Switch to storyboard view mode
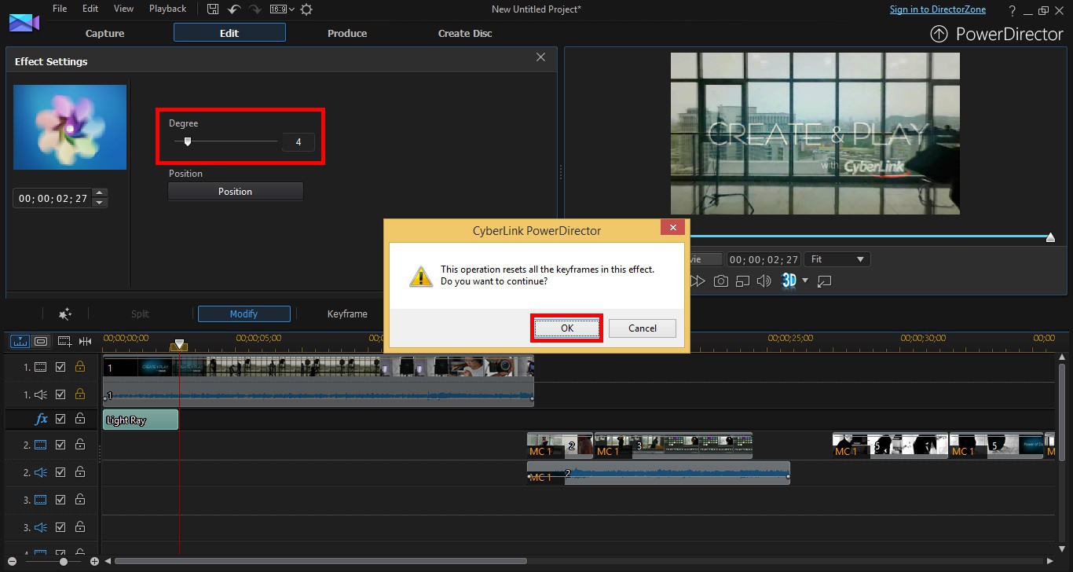This screenshot has height=572, width=1073. (x=41, y=341)
